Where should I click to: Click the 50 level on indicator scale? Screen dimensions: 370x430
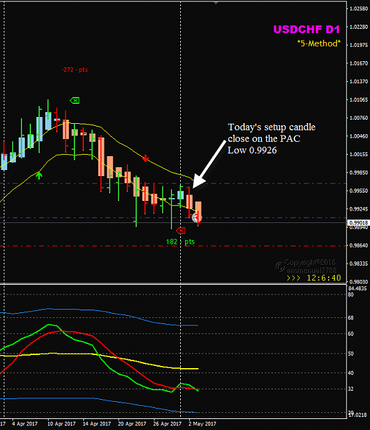coord(351,354)
